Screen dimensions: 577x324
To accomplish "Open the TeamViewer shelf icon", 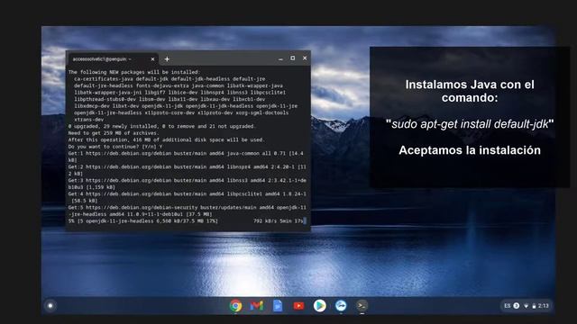I will tap(341, 306).
